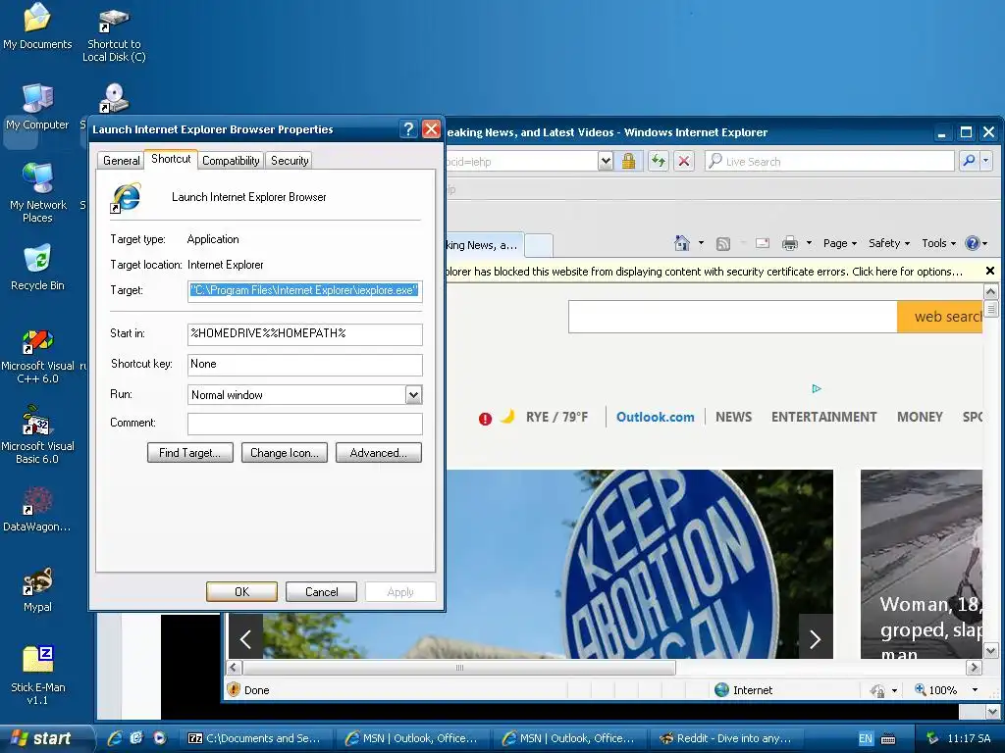Select the My Computer desktop icon
The image size is (1005, 753).
coord(37,108)
